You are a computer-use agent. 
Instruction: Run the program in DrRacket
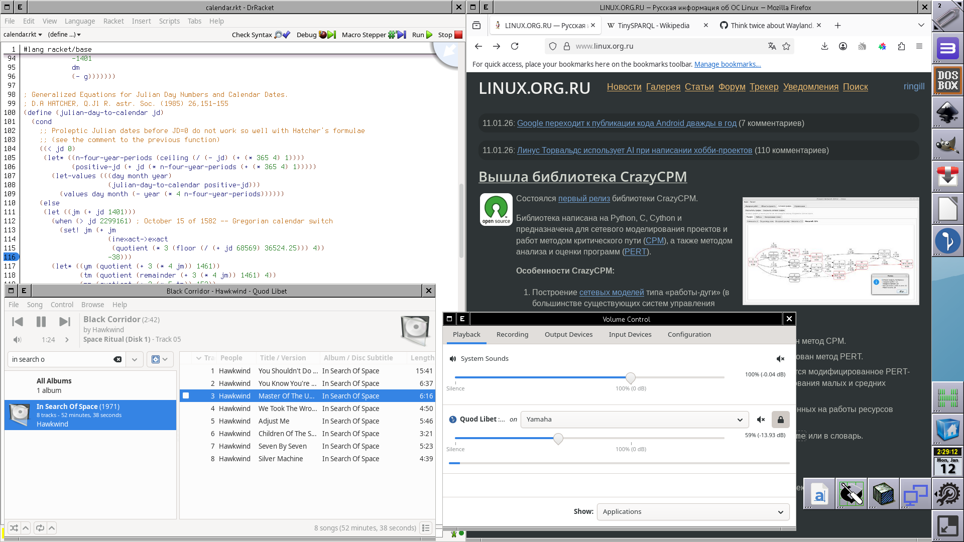click(x=422, y=35)
